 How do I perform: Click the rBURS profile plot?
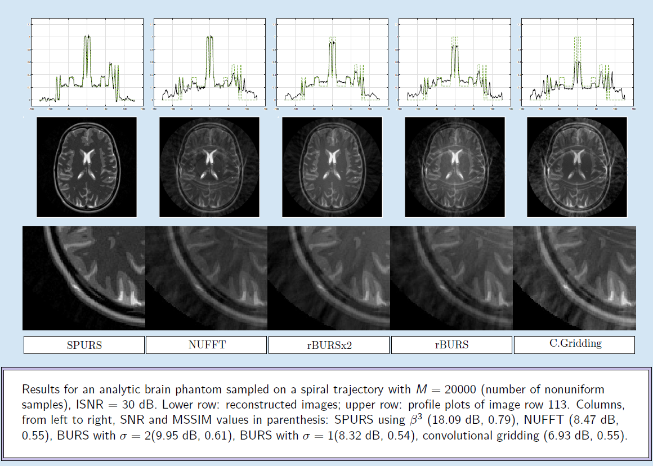(x=455, y=63)
